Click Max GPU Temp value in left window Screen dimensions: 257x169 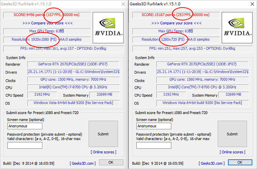point(47,31)
